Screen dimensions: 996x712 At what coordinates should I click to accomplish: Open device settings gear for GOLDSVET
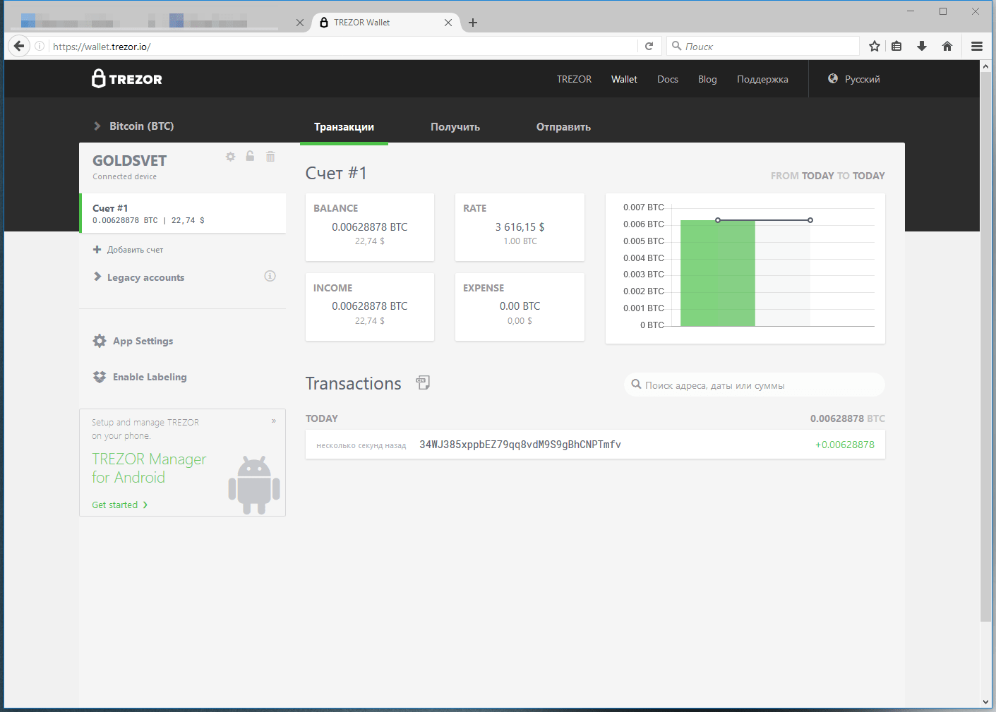230,157
